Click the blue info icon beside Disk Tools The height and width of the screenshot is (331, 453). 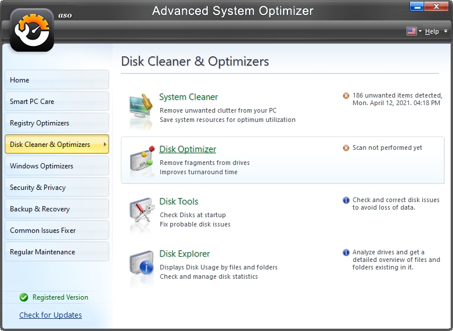346,200
